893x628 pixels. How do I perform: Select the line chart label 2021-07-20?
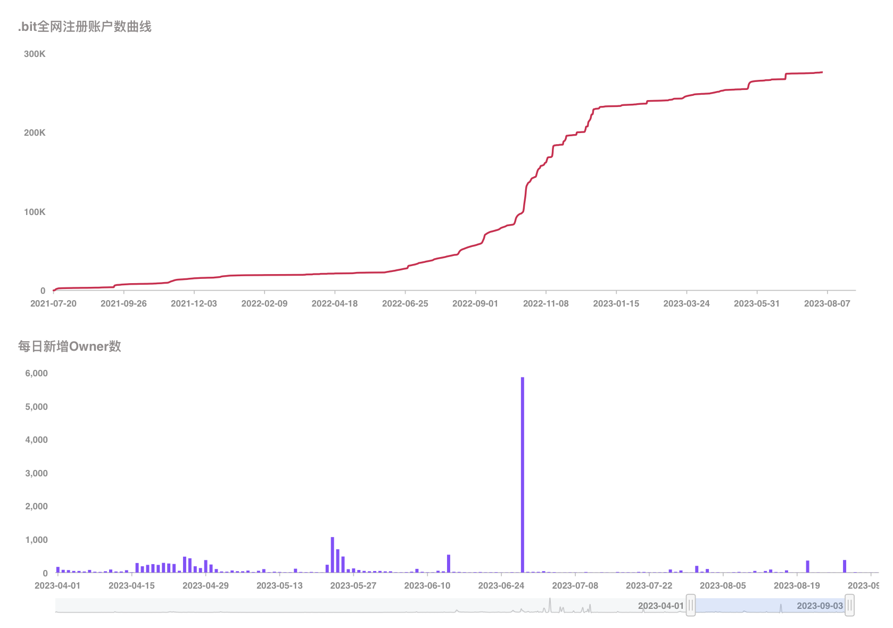click(53, 303)
